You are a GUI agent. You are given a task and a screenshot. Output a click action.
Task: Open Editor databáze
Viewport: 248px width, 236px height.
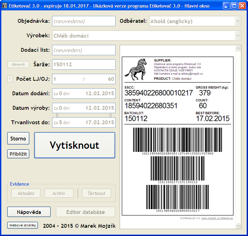(86, 212)
